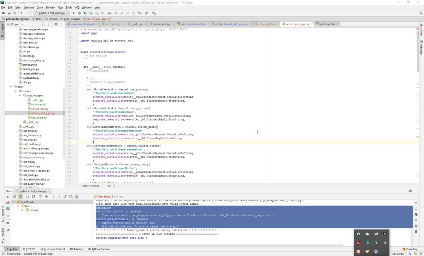
Task: Toggle the SciView tool window
Action: point(421,30)
